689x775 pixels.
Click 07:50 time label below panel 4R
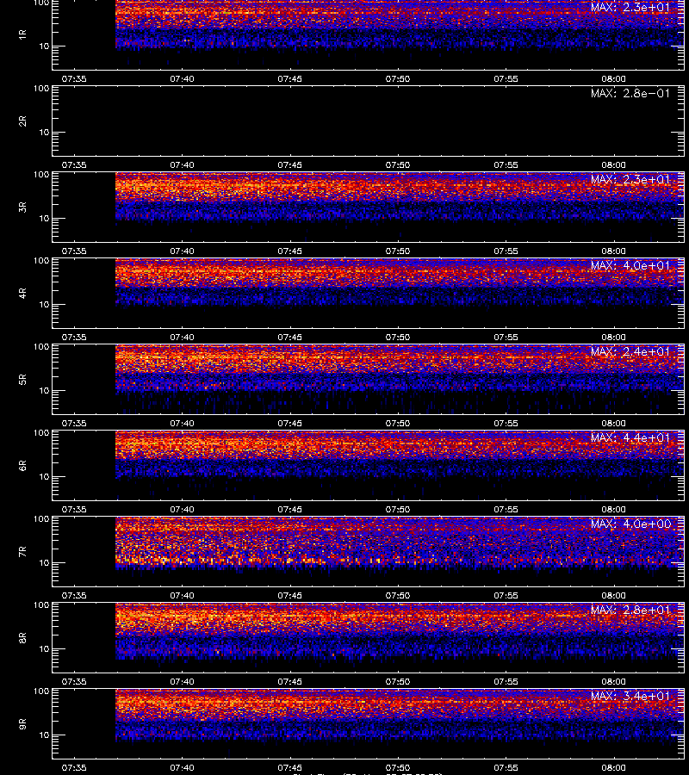pos(398,337)
